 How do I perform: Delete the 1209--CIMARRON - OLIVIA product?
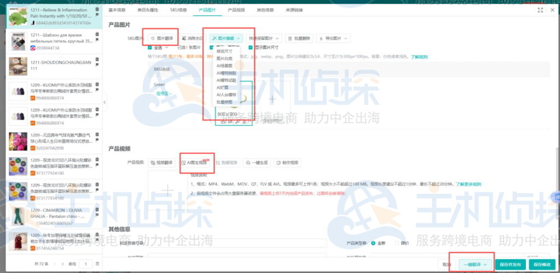[x=97, y=210]
